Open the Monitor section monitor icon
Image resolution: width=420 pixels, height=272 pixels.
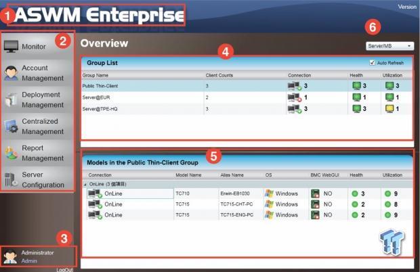click(x=11, y=47)
